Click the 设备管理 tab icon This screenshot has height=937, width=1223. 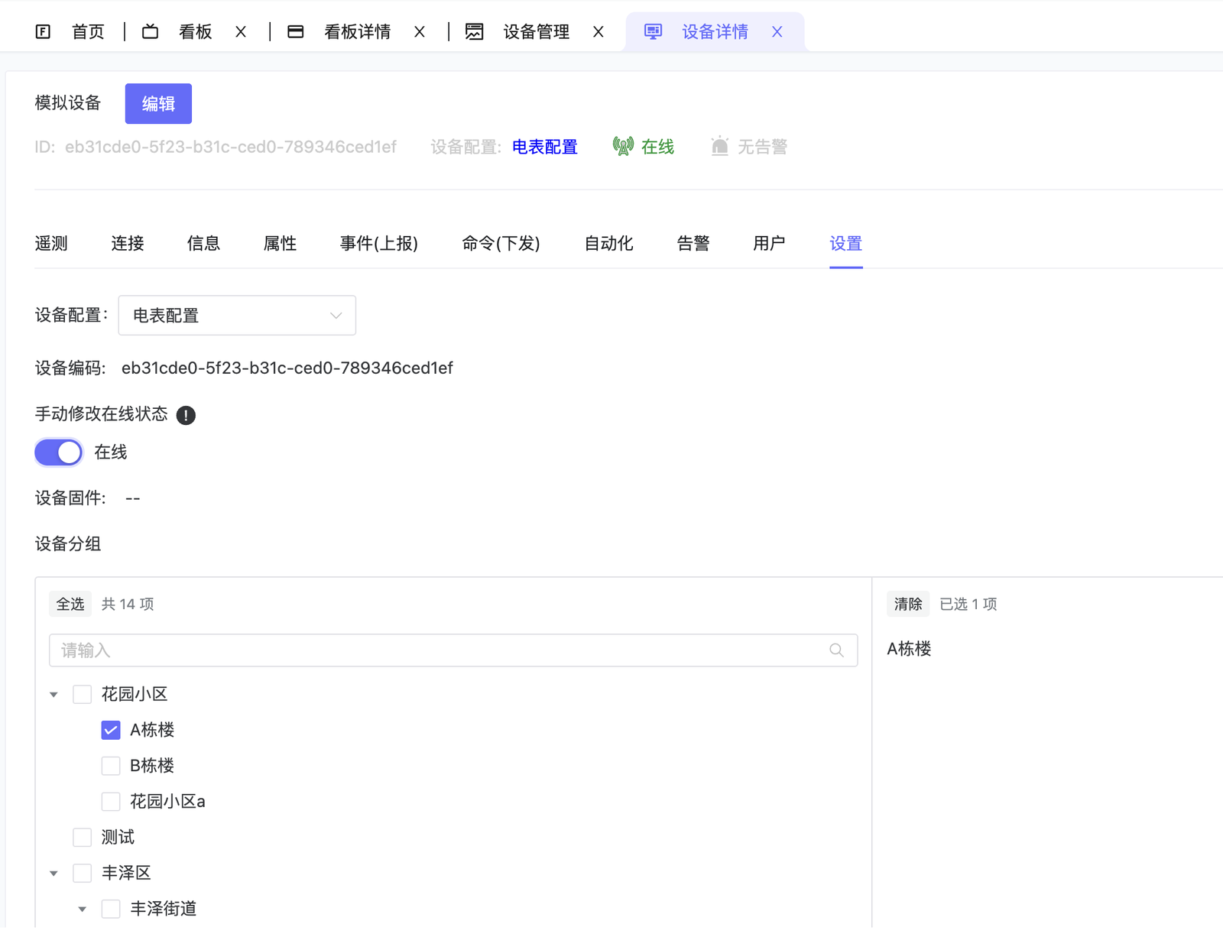pyautogui.click(x=475, y=31)
